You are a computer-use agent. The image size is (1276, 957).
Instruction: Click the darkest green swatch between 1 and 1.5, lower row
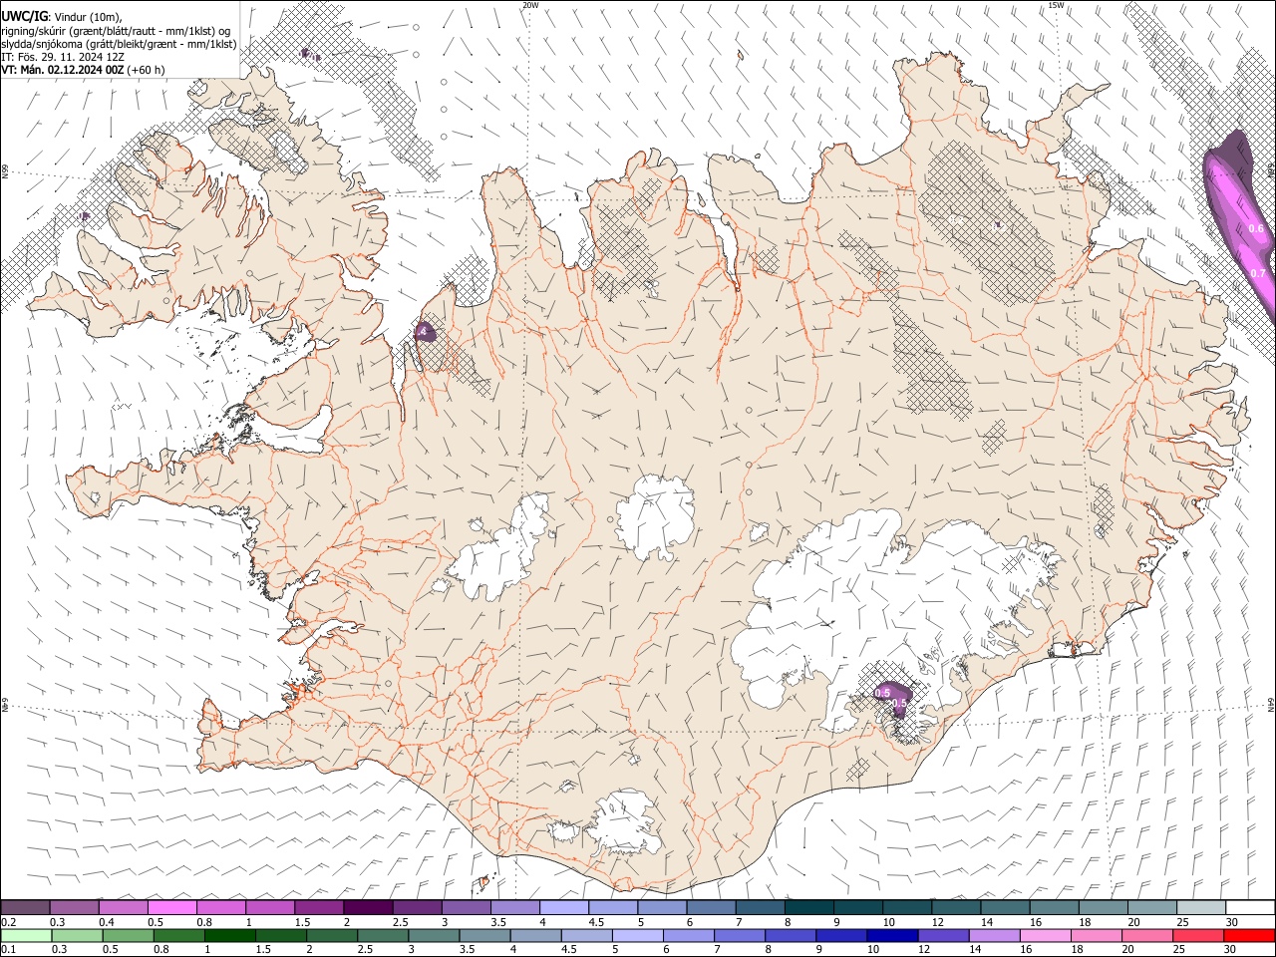click(x=229, y=935)
